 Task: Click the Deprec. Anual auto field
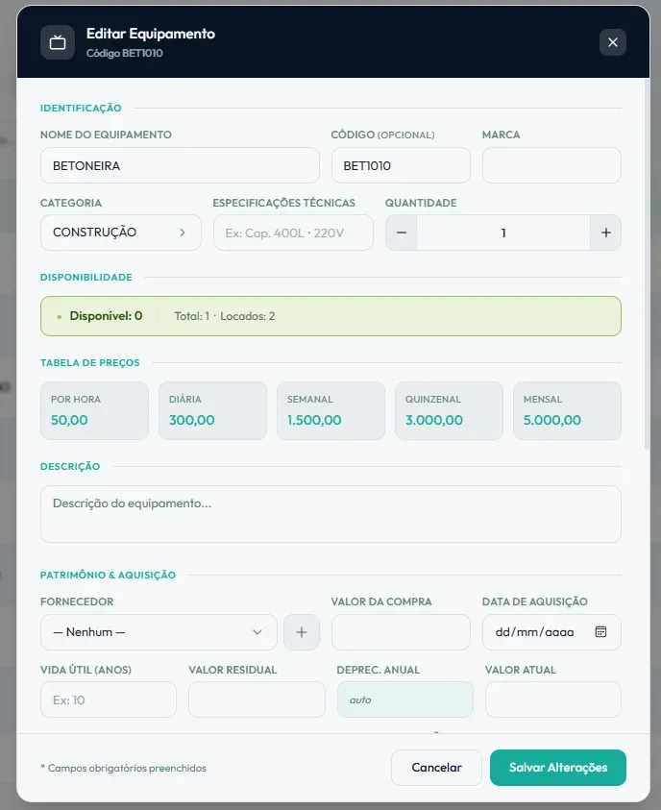tap(404, 700)
